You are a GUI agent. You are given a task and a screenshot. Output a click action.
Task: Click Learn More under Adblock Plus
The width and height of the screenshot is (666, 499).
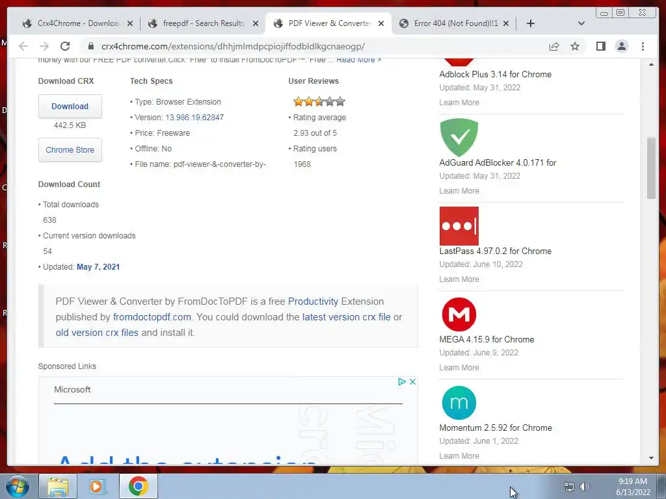[x=459, y=102]
